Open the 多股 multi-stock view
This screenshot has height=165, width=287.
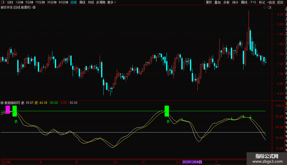point(226,2)
